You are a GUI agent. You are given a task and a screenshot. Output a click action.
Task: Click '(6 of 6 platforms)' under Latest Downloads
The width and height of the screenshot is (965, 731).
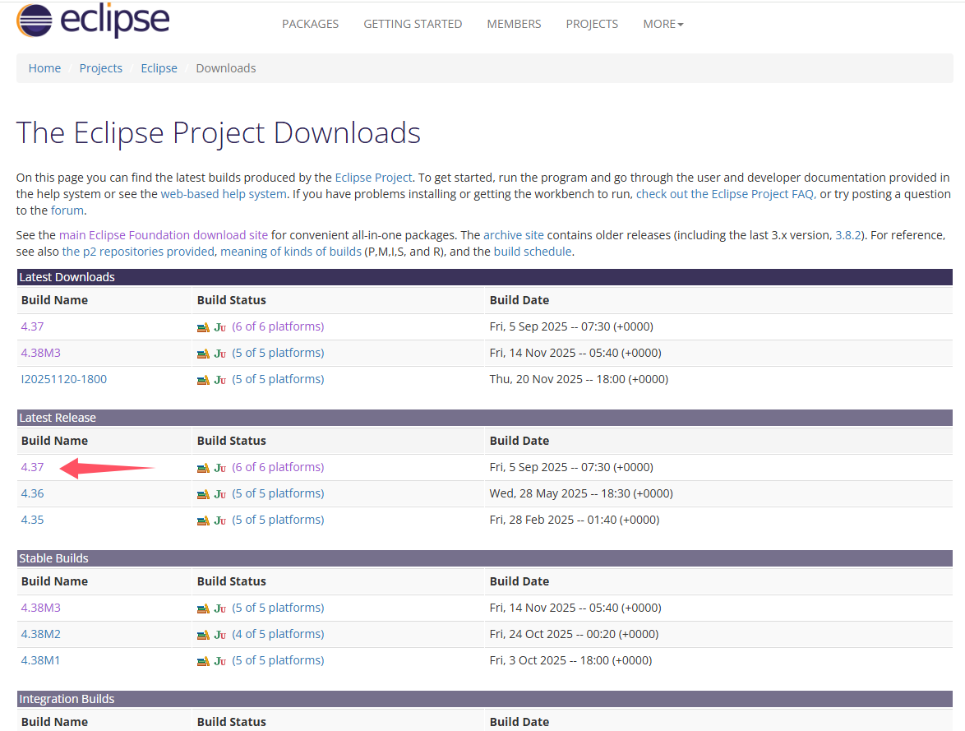pyautogui.click(x=278, y=326)
